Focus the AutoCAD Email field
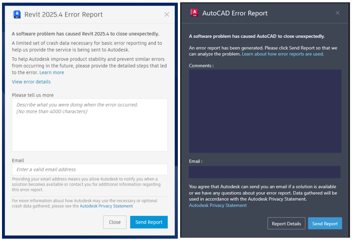The image size is (352, 240). [265, 172]
